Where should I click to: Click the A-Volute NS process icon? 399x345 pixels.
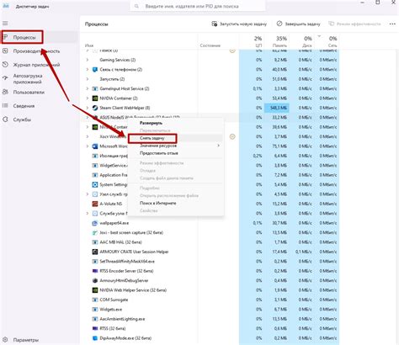(95, 204)
